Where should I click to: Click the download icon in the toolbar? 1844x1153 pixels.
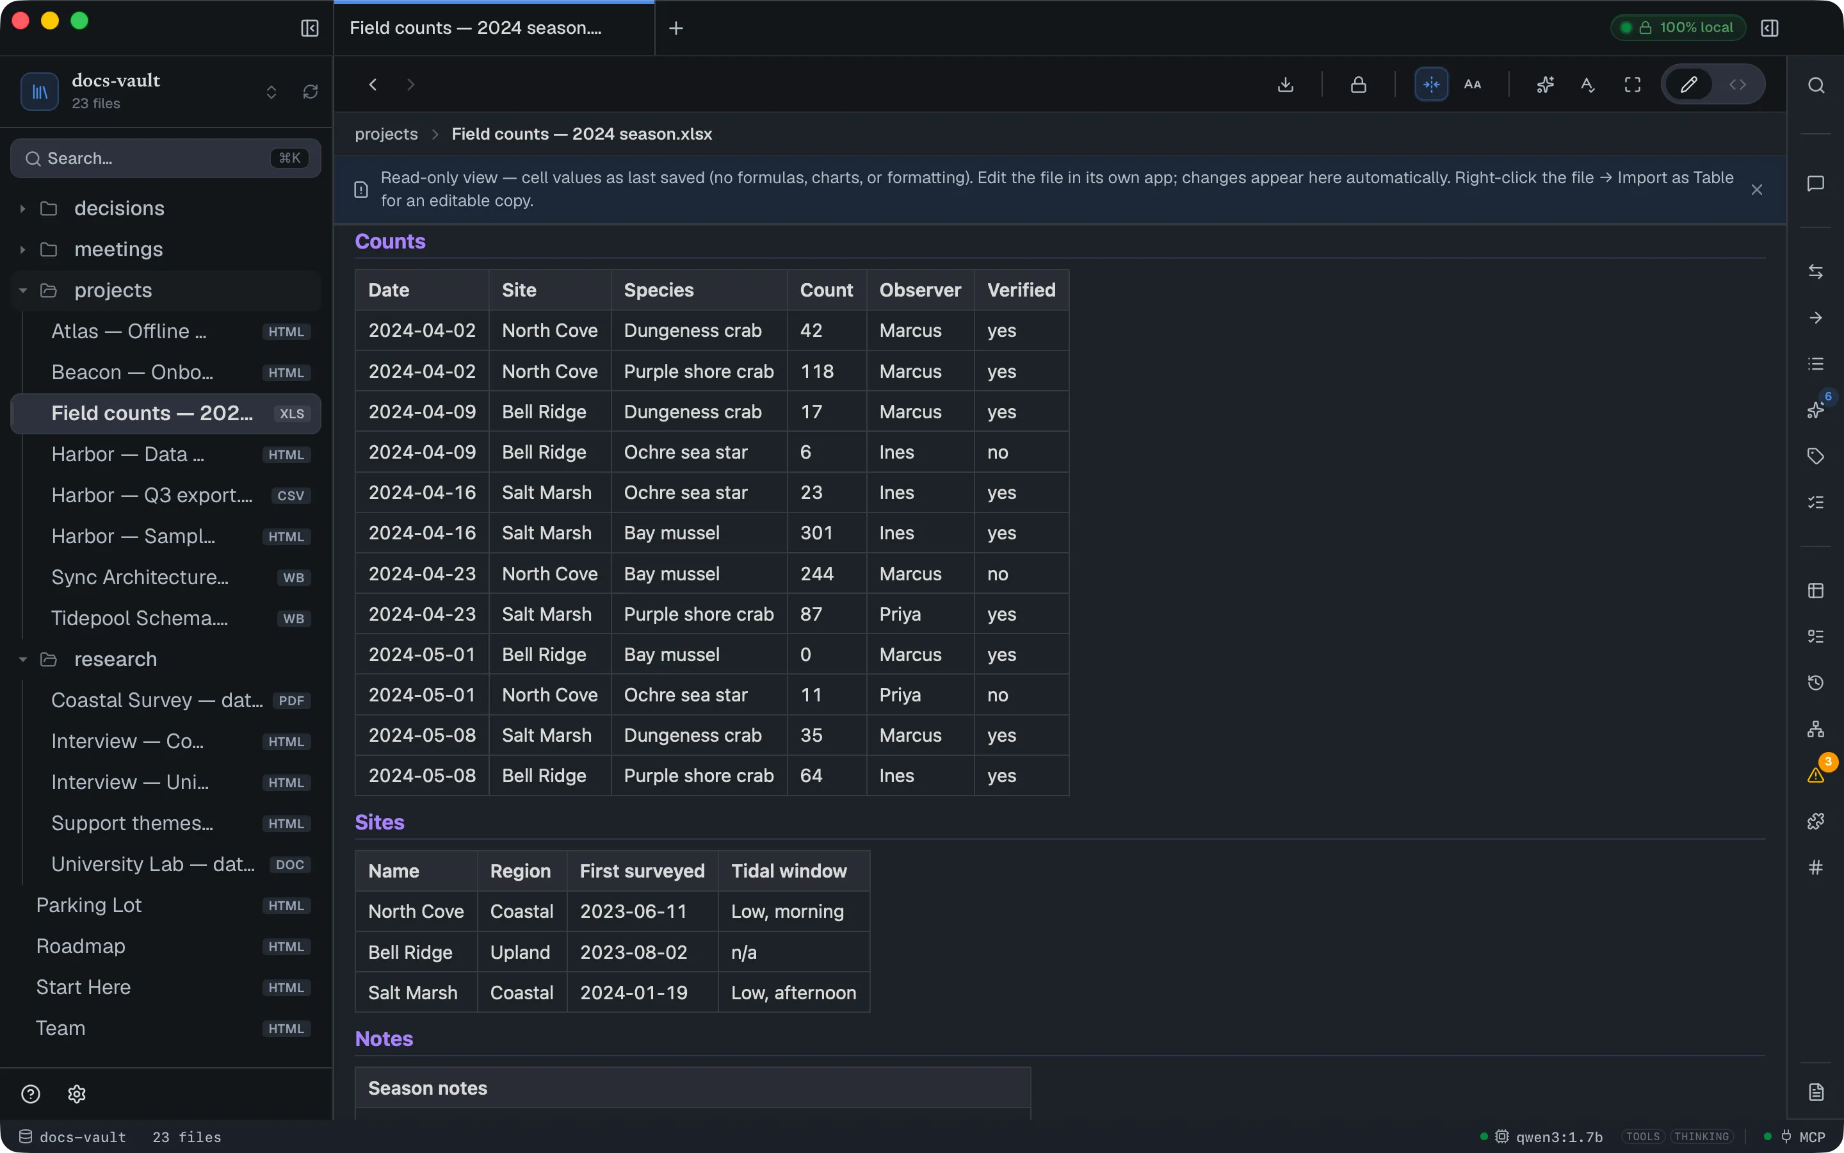(x=1286, y=85)
